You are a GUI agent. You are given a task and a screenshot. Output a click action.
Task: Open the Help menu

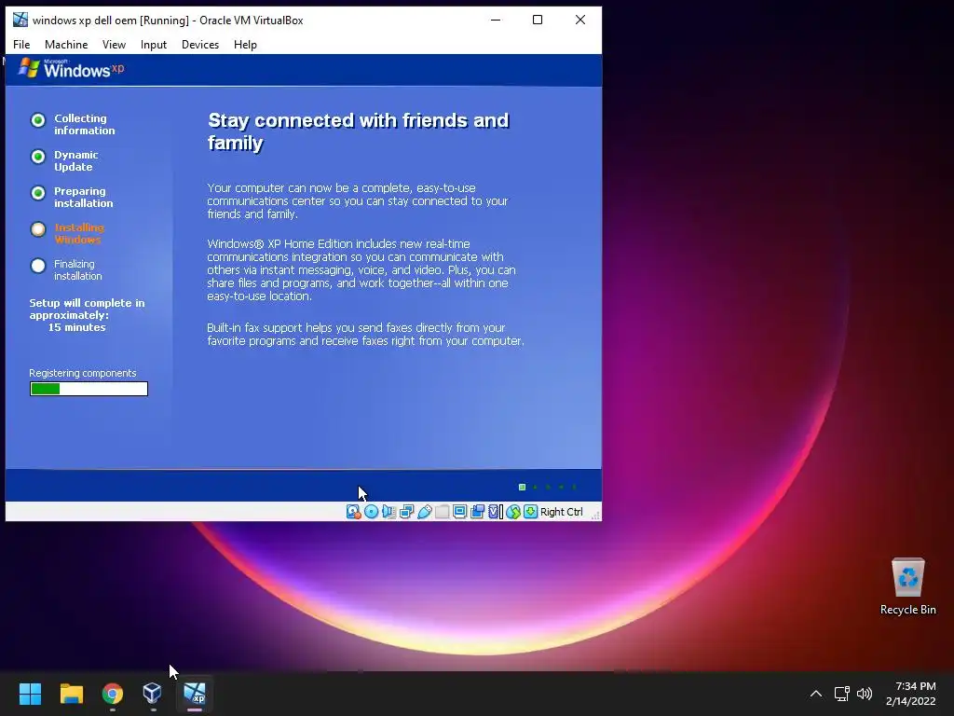tap(245, 45)
